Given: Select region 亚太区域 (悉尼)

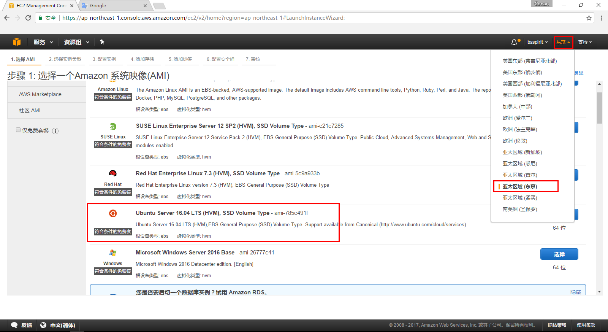Looking at the screenshot, I should 520,164.
